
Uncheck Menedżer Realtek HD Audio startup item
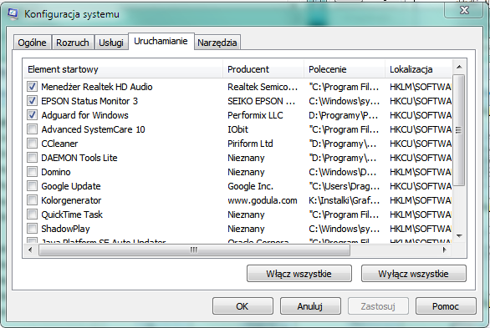pos(32,86)
